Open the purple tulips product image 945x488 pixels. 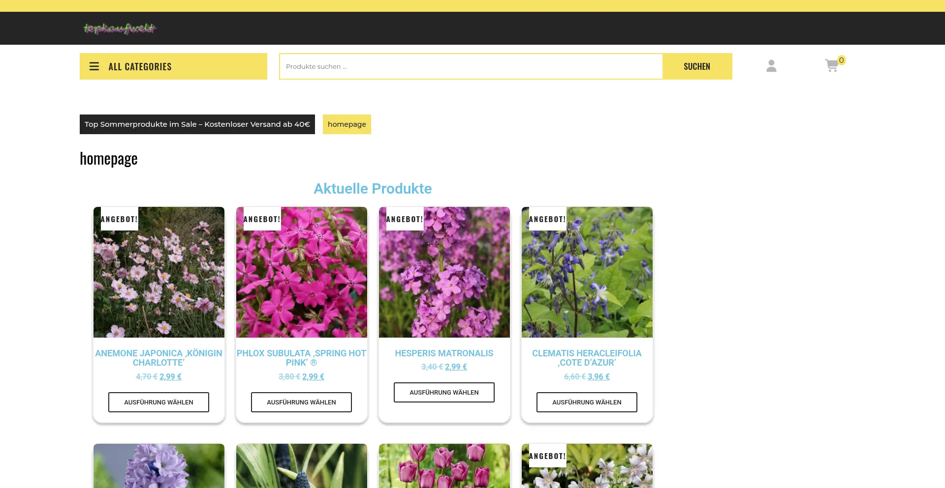point(444,466)
